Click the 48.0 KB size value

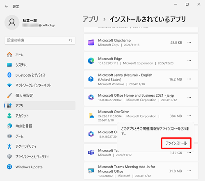coord(176,43)
